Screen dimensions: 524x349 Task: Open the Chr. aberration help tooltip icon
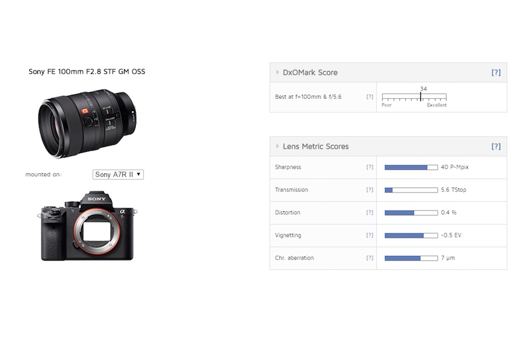pos(369,258)
